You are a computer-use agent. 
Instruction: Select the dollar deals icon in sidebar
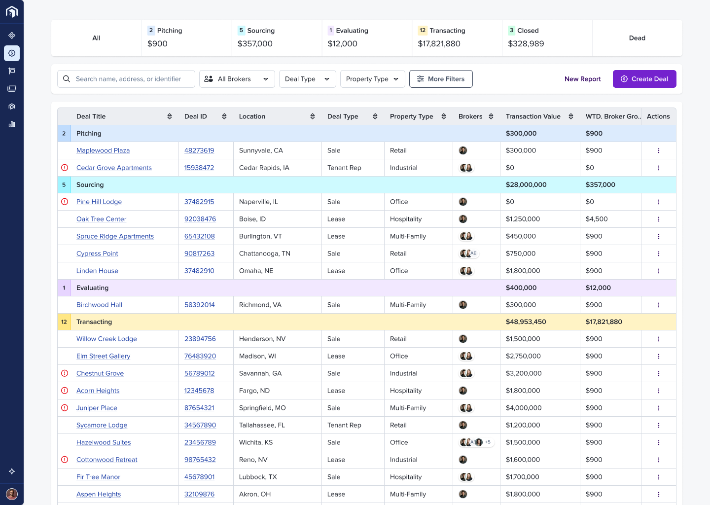[x=12, y=53]
